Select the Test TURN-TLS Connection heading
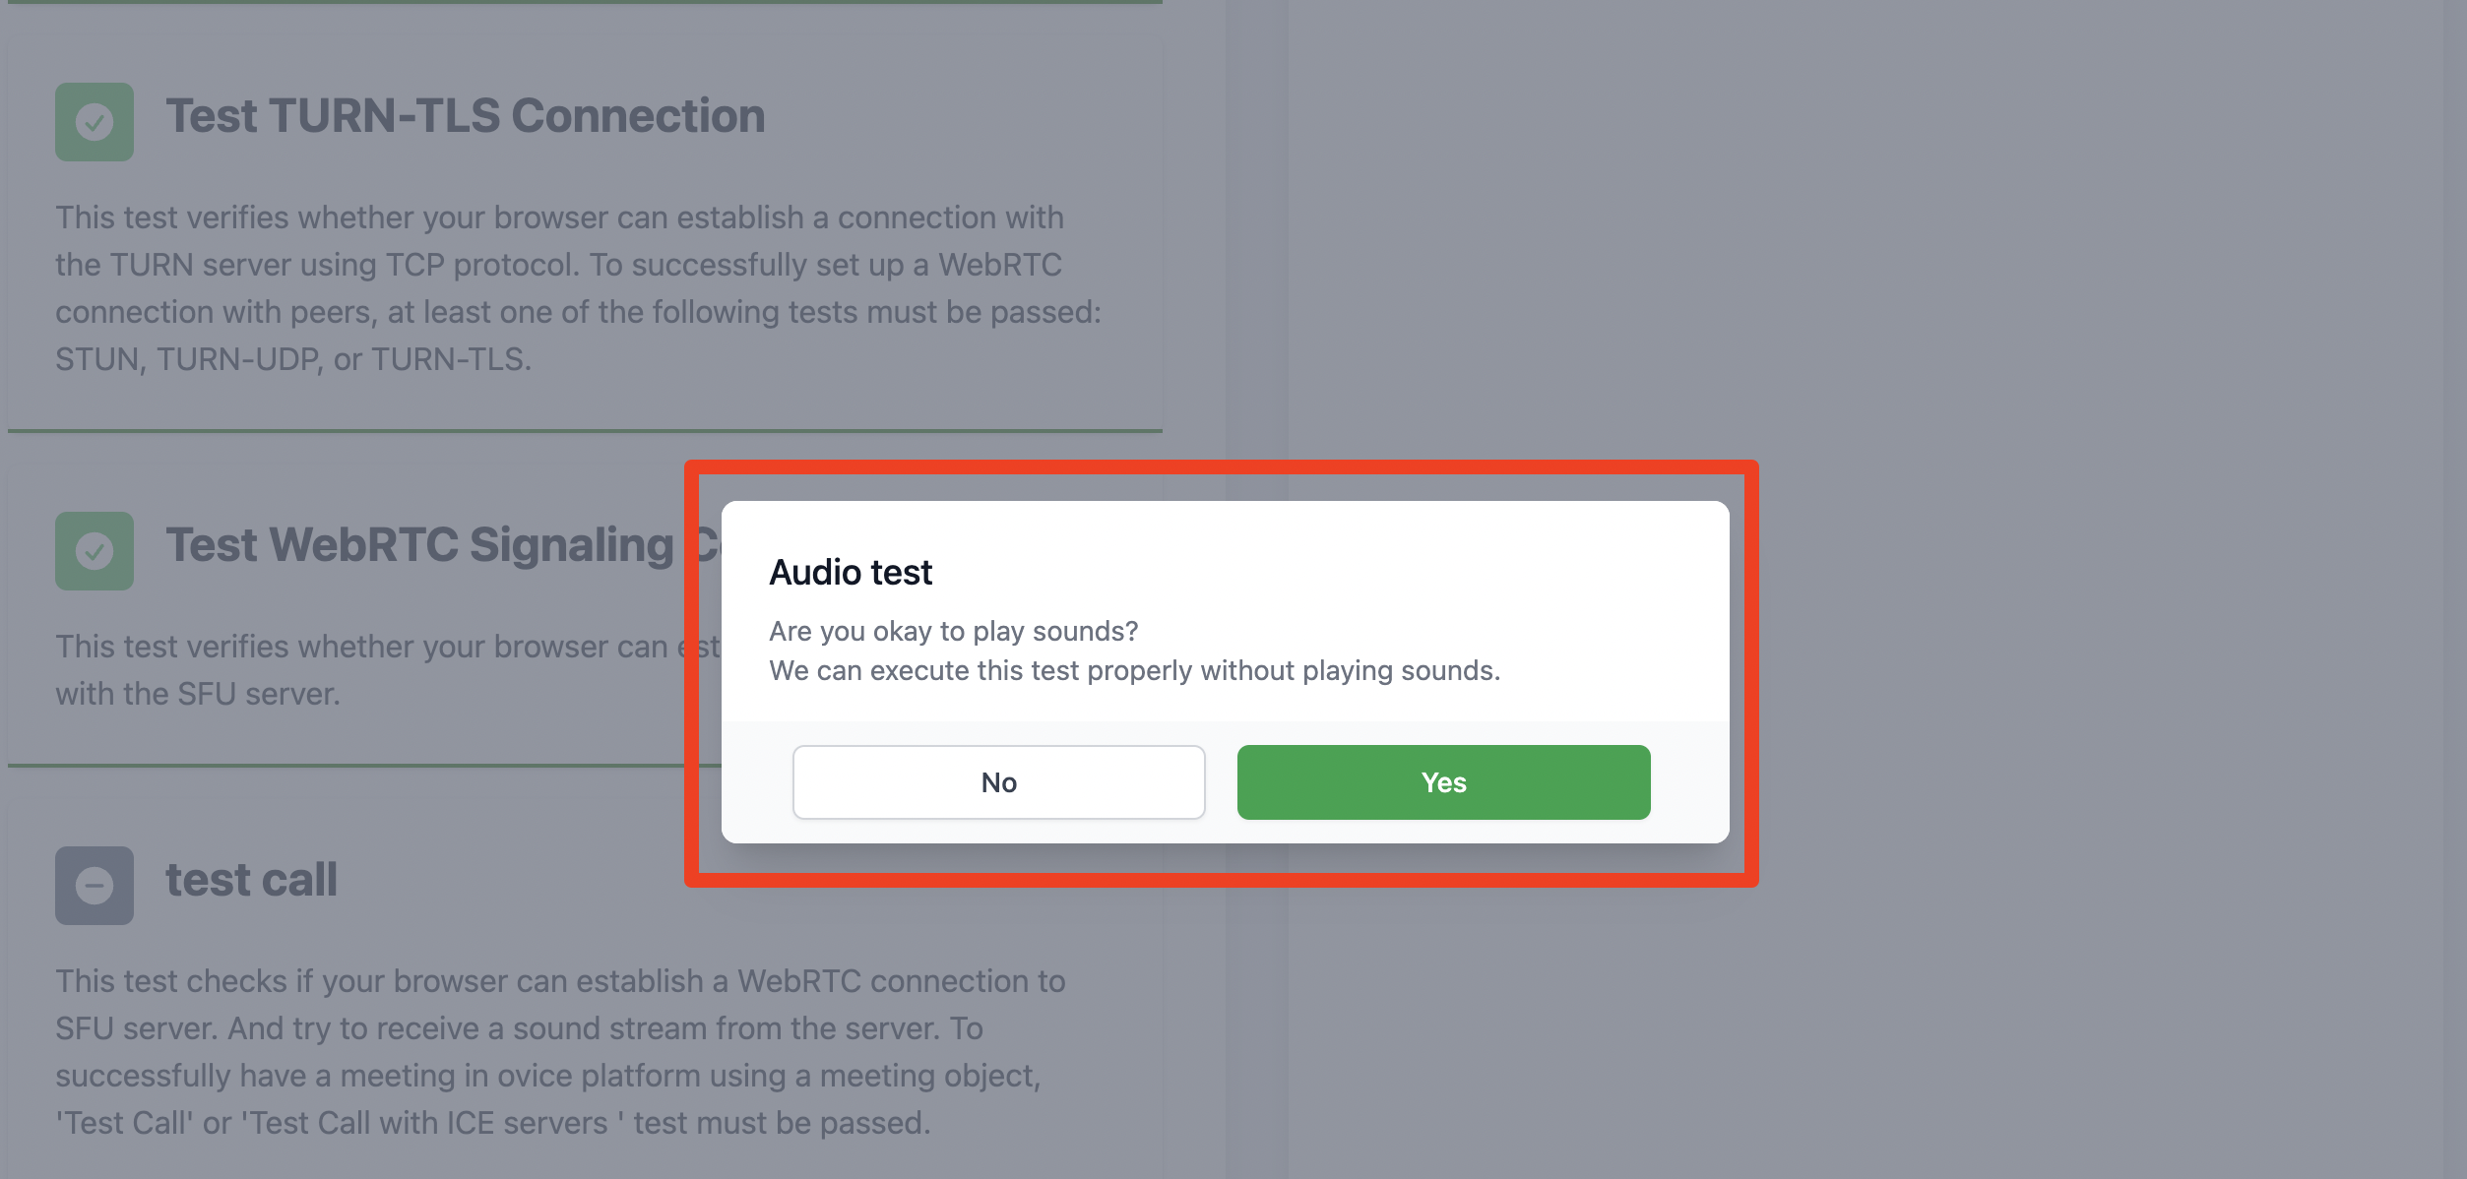2467x1179 pixels. (x=465, y=116)
